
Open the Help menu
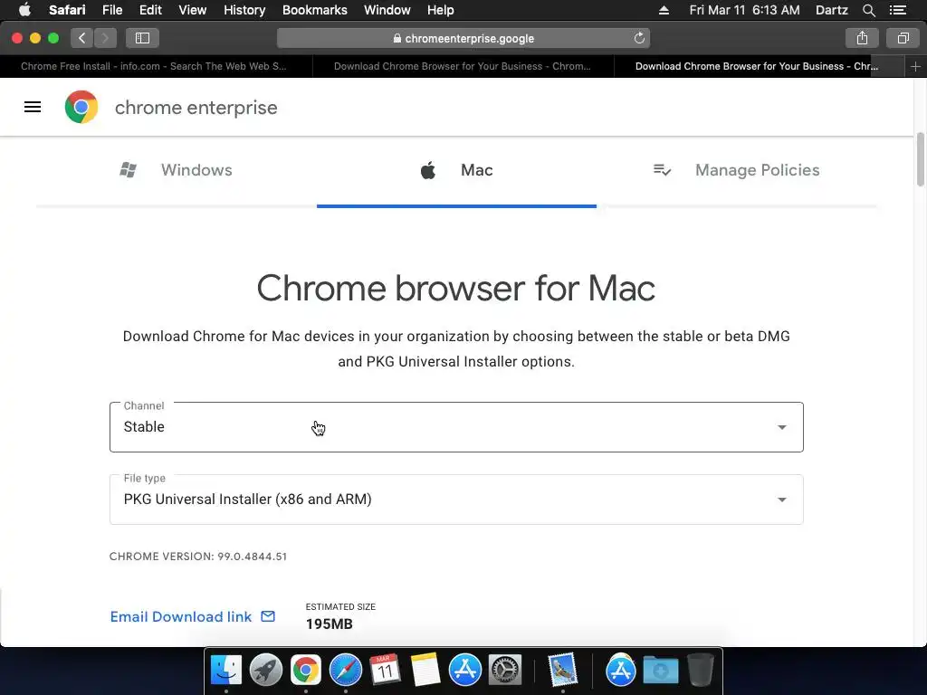tap(441, 10)
